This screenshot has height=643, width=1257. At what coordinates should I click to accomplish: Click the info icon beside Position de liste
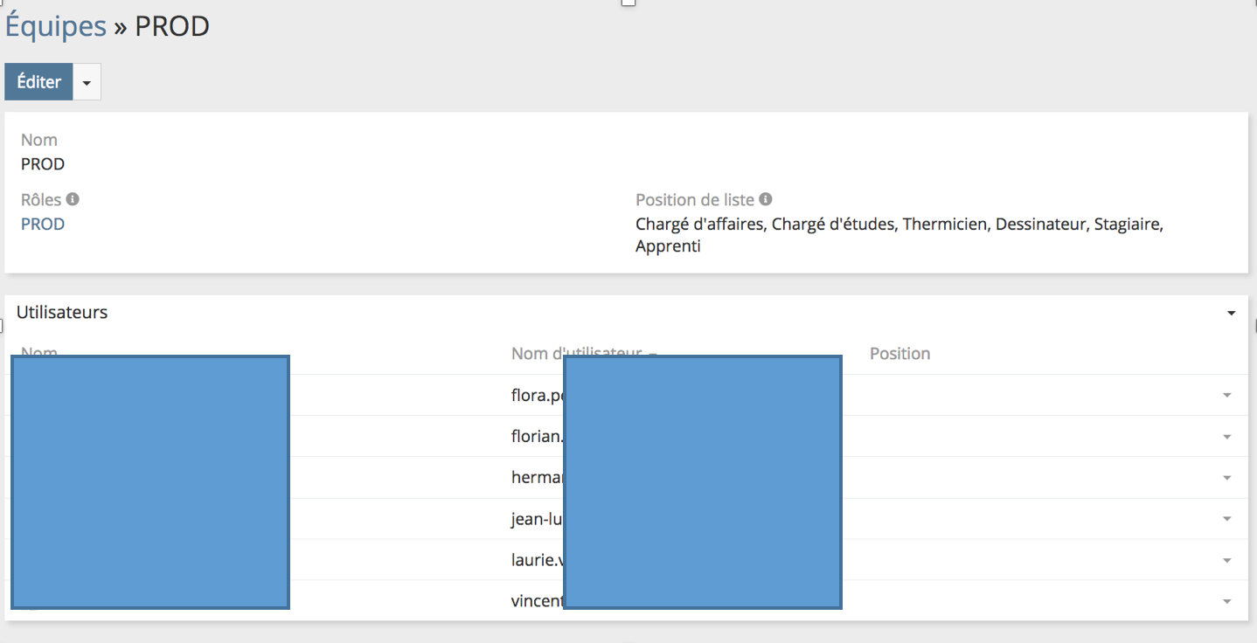point(766,199)
